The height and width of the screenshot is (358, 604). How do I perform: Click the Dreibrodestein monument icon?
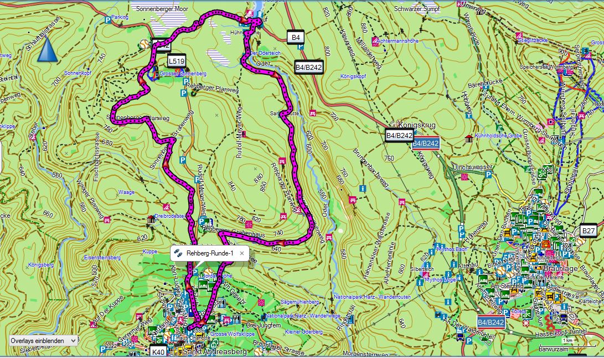151,220
